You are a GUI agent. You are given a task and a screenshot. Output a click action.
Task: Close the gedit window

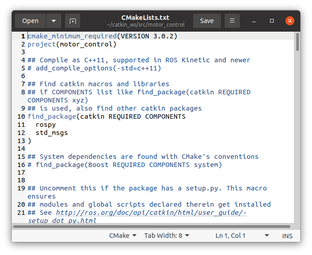click(x=290, y=21)
